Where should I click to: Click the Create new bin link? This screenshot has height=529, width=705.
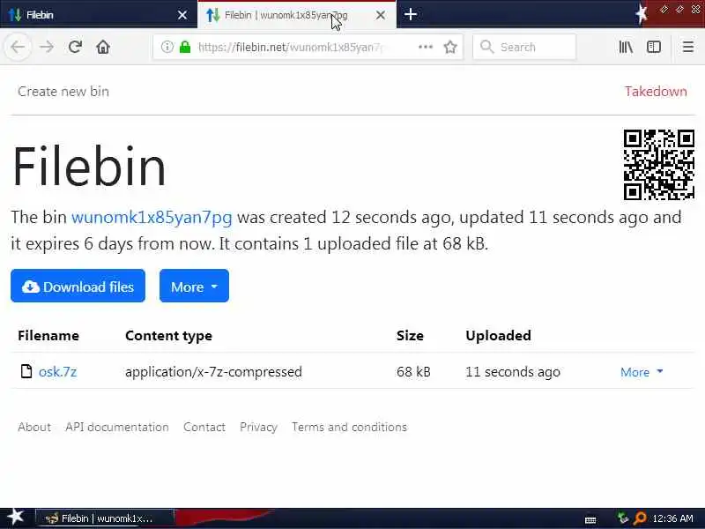click(63, 92)
